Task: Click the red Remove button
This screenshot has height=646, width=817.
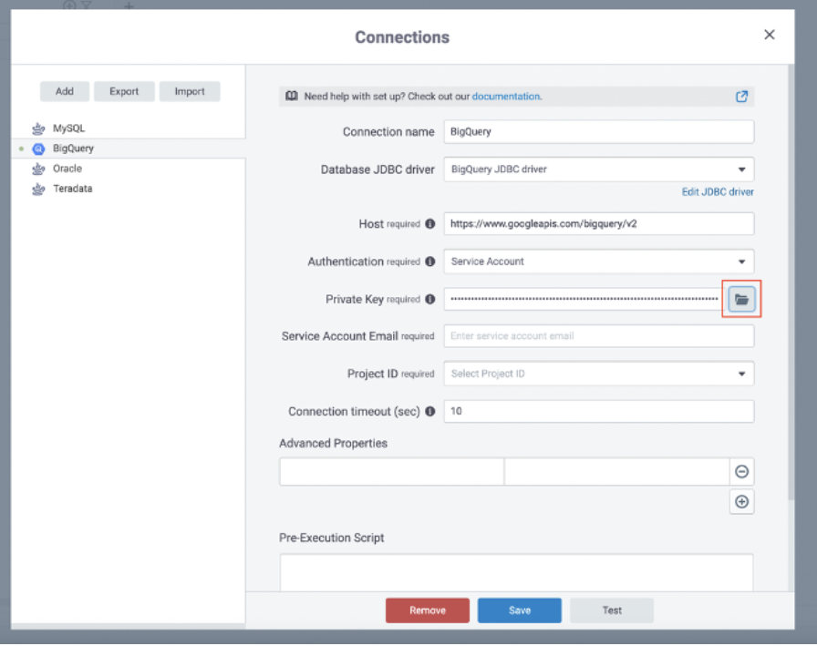Action: click(x=428, y=610)
